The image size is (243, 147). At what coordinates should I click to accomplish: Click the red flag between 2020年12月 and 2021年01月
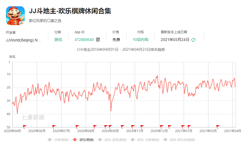169,127
